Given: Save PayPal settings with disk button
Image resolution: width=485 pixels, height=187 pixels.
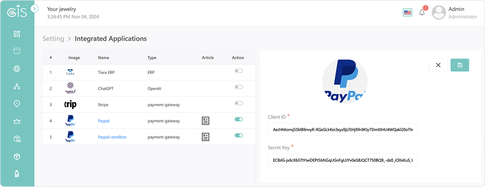Looking at the screenshot, I should click(460, 65).
